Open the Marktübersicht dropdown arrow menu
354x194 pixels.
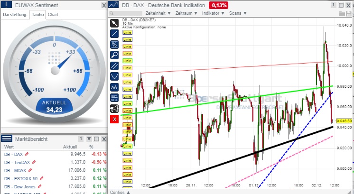click(89, 139)
